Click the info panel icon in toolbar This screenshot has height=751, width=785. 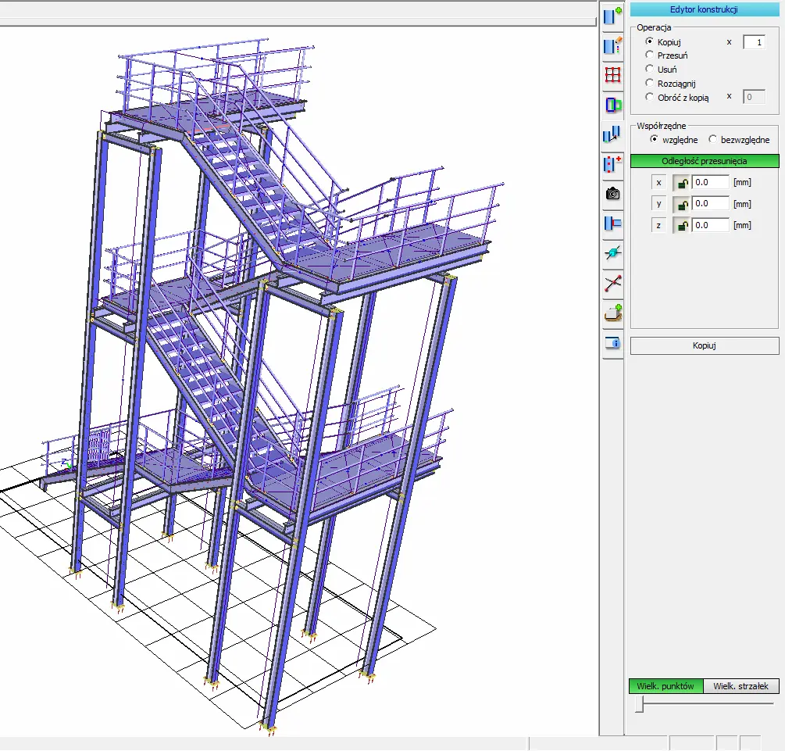click(612, 343)
